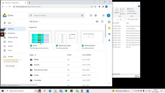
Task: Open Starred in the Drive sidebar
Action: [10, 46]
